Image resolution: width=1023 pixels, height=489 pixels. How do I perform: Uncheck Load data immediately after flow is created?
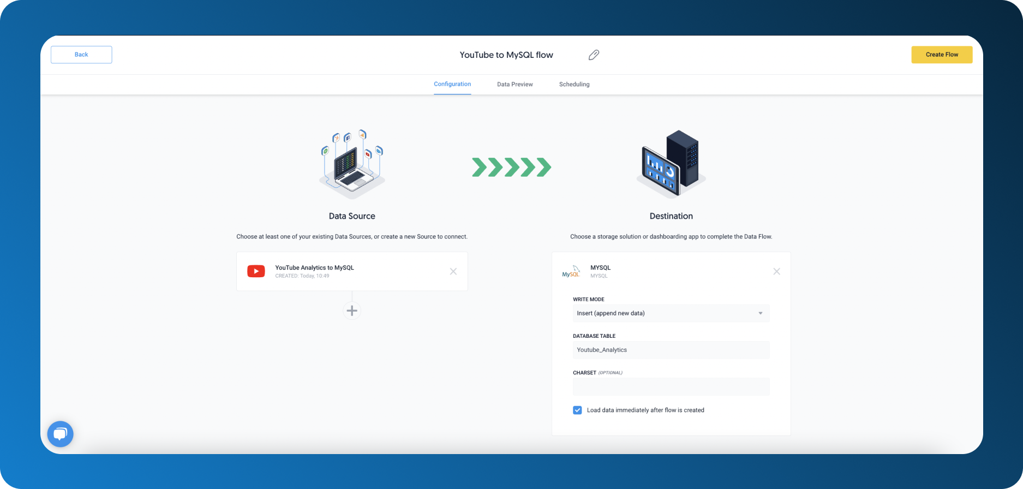click(577, 410)
